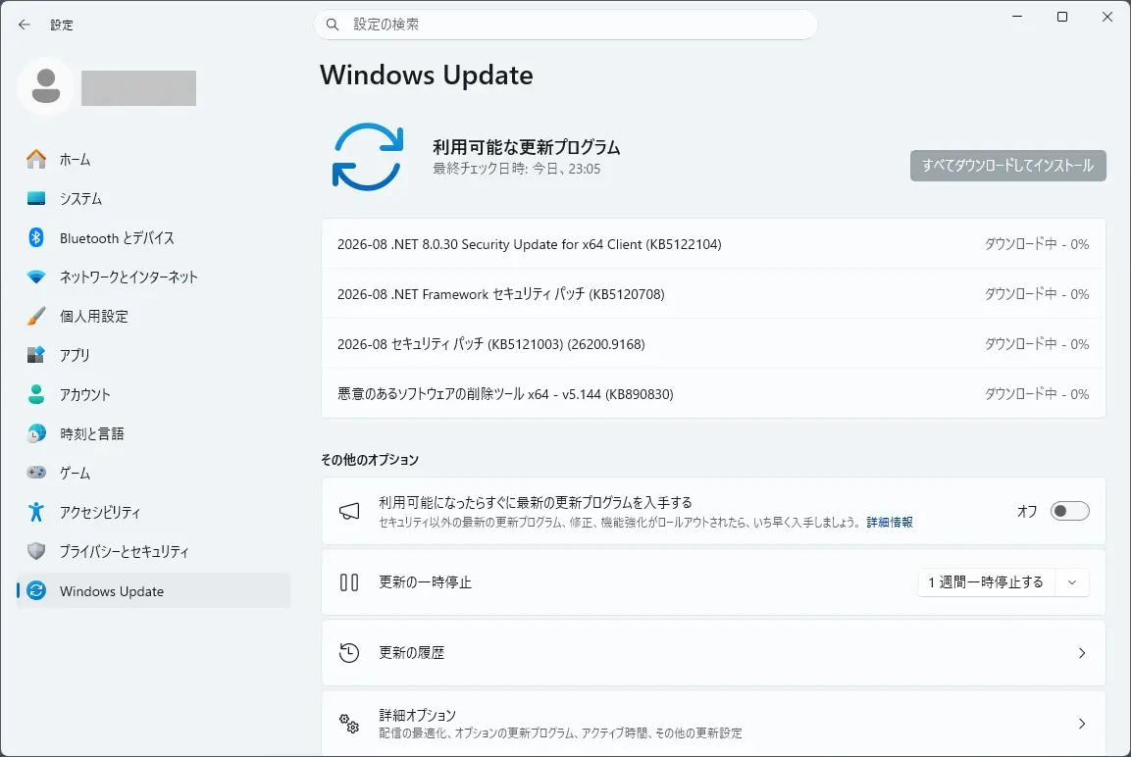Click the search magnifier icon
This screenshot has width=1131, height=757.
point(333,25)
